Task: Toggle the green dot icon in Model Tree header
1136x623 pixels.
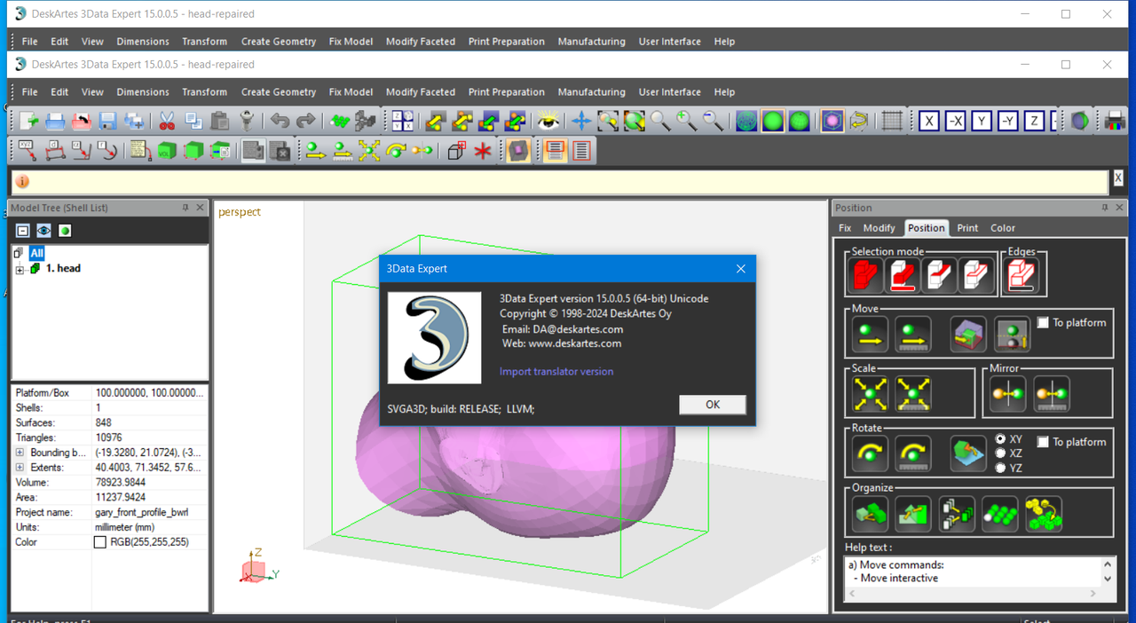Action: click(65, 231)
